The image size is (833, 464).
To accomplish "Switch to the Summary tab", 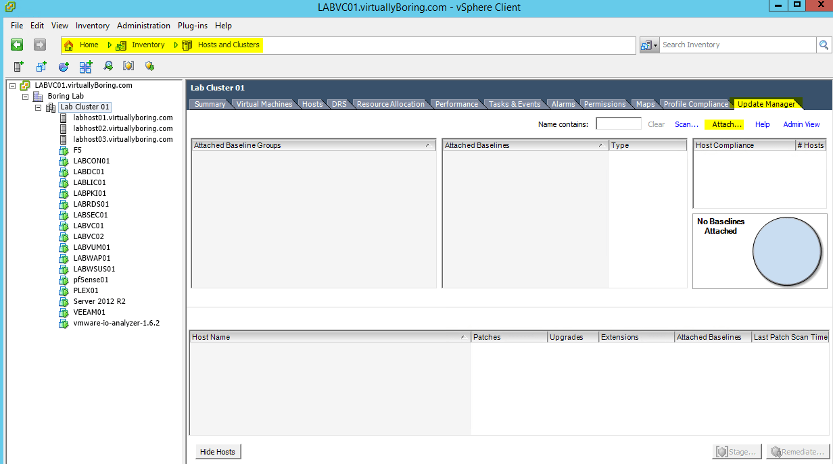I will pyautogui.click(x=210, y=104).
